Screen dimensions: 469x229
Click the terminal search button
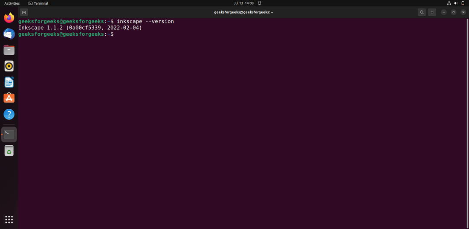[422, 12]
